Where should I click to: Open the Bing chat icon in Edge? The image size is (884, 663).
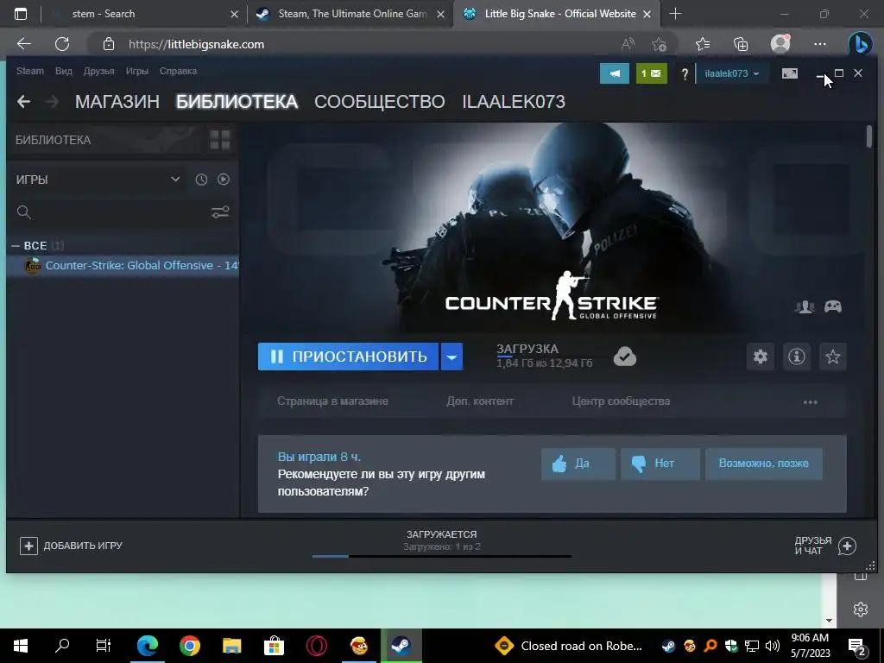861,44
